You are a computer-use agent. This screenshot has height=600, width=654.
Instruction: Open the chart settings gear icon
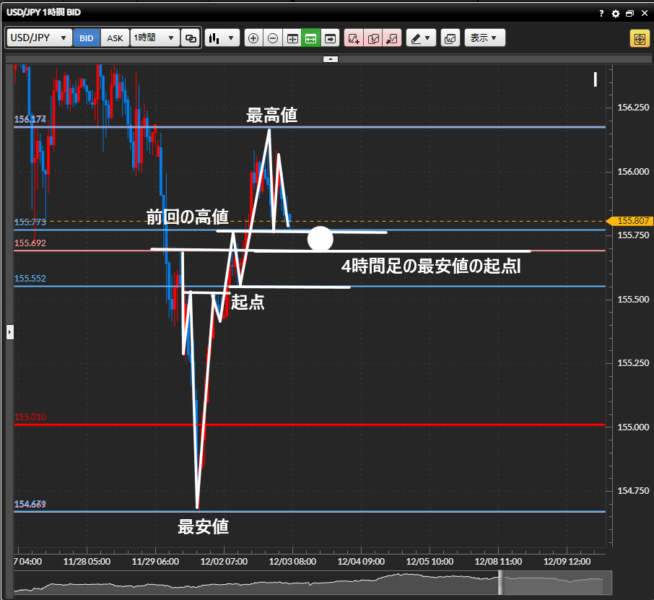[616, 14]
